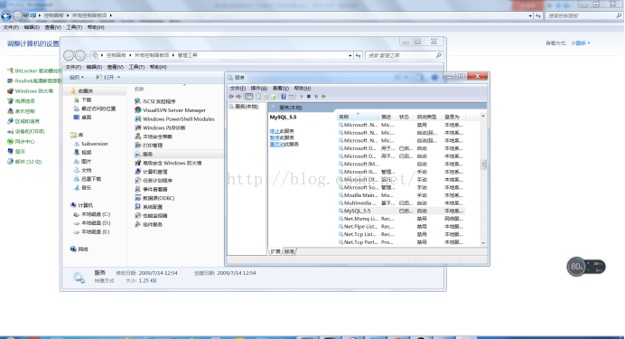Switch to 标准 tab in Services
625x339 pixels.
tap(289, 251)
